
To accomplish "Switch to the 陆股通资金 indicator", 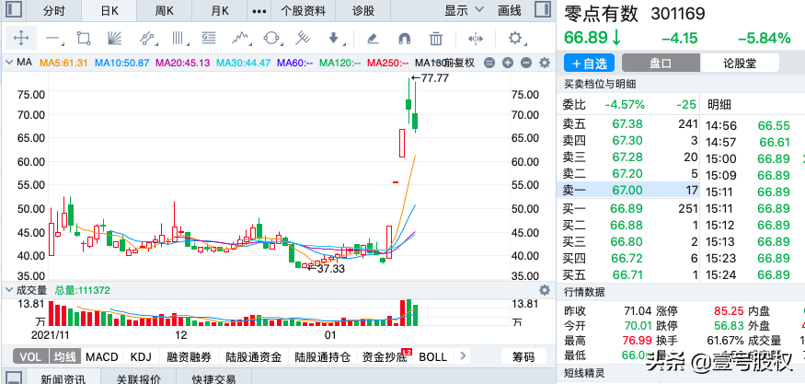I will point(254,356).
